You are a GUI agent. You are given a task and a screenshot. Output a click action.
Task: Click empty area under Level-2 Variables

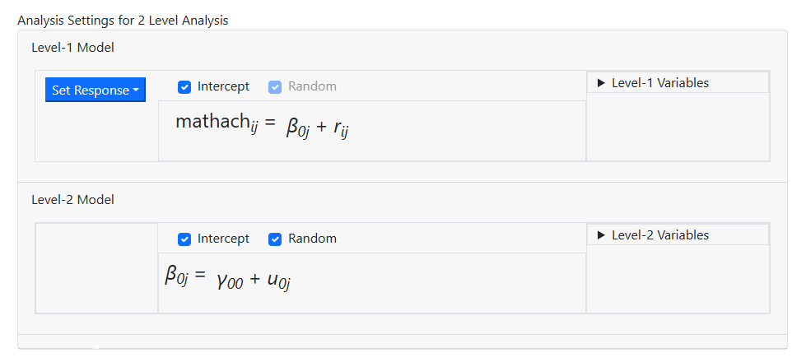tap(677, 278)
